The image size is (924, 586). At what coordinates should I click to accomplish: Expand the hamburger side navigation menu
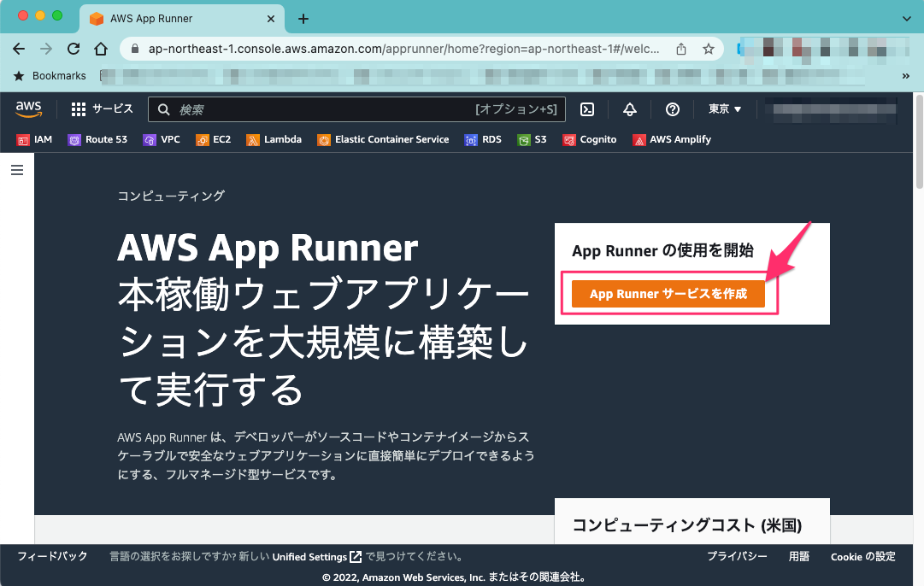(17, 170)
